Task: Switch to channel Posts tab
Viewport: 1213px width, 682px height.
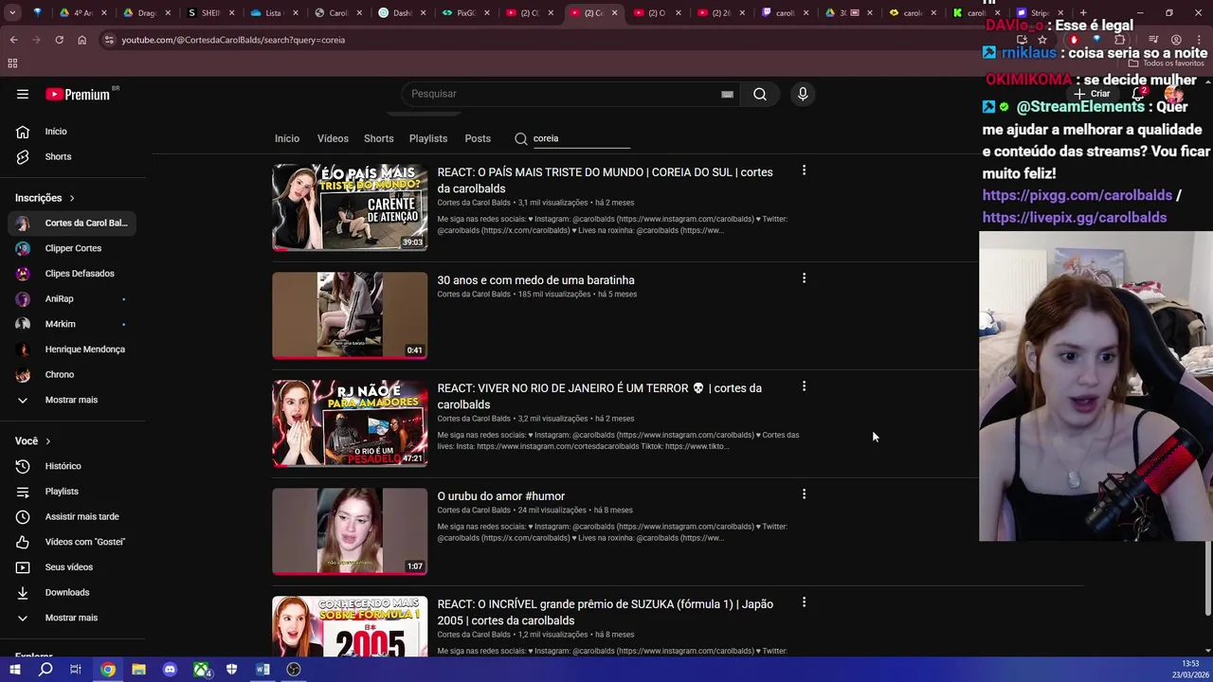Action: click(x=478, y=138)
